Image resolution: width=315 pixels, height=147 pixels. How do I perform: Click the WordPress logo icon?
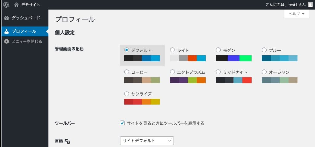[x=6, y=5]
